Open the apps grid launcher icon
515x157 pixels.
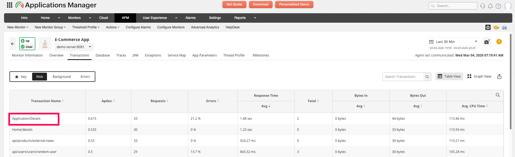pos(9,5)
